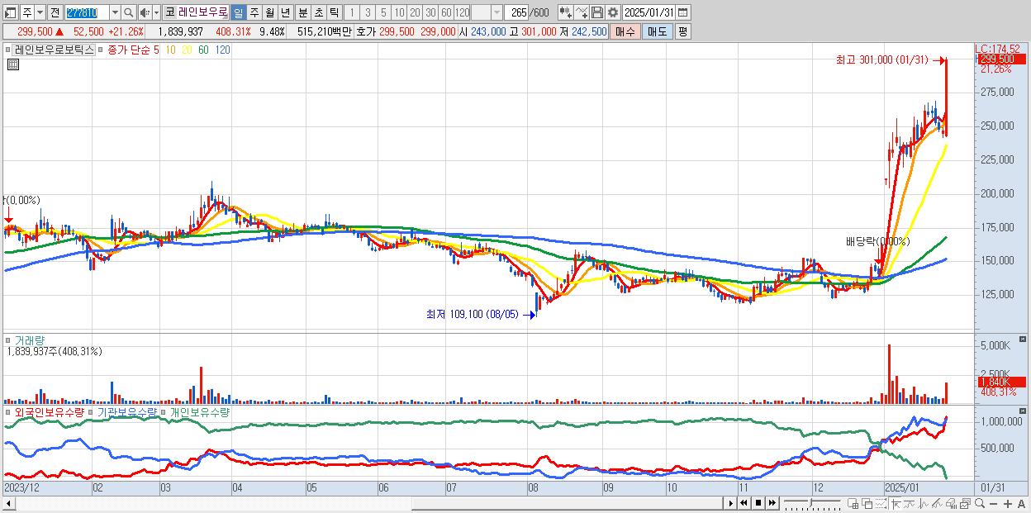Viewport: 1031px width, 513px height.
Task: Select interval 30 button
Action: (430, 12)
